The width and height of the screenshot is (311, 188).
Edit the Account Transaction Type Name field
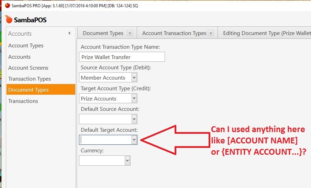[x=122, y=57]
